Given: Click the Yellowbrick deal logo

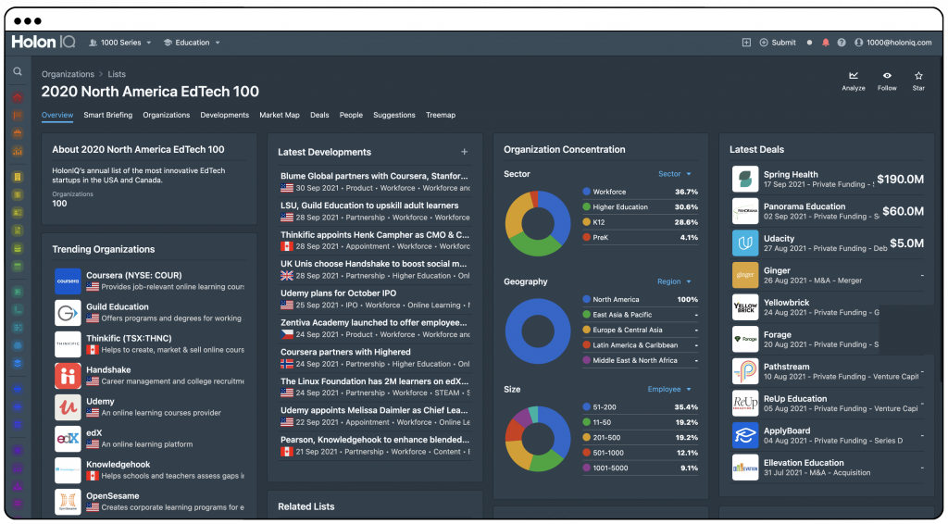Looking at the screenshot, I should [745, 307].
